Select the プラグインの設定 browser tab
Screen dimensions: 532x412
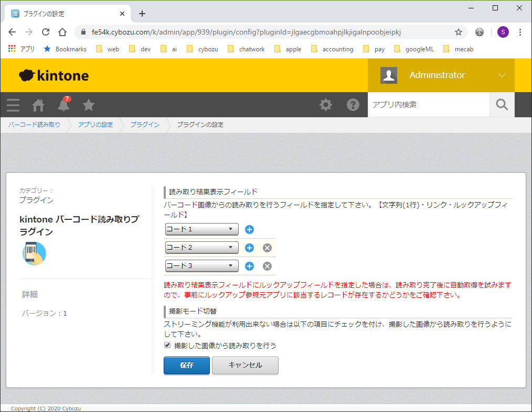68,14
